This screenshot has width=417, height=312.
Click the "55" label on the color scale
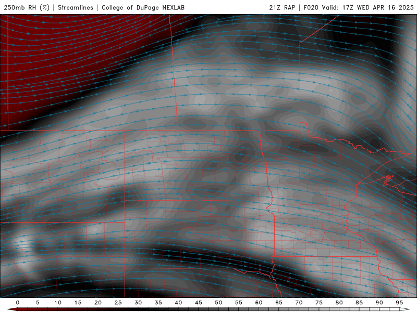click(239, 303)
